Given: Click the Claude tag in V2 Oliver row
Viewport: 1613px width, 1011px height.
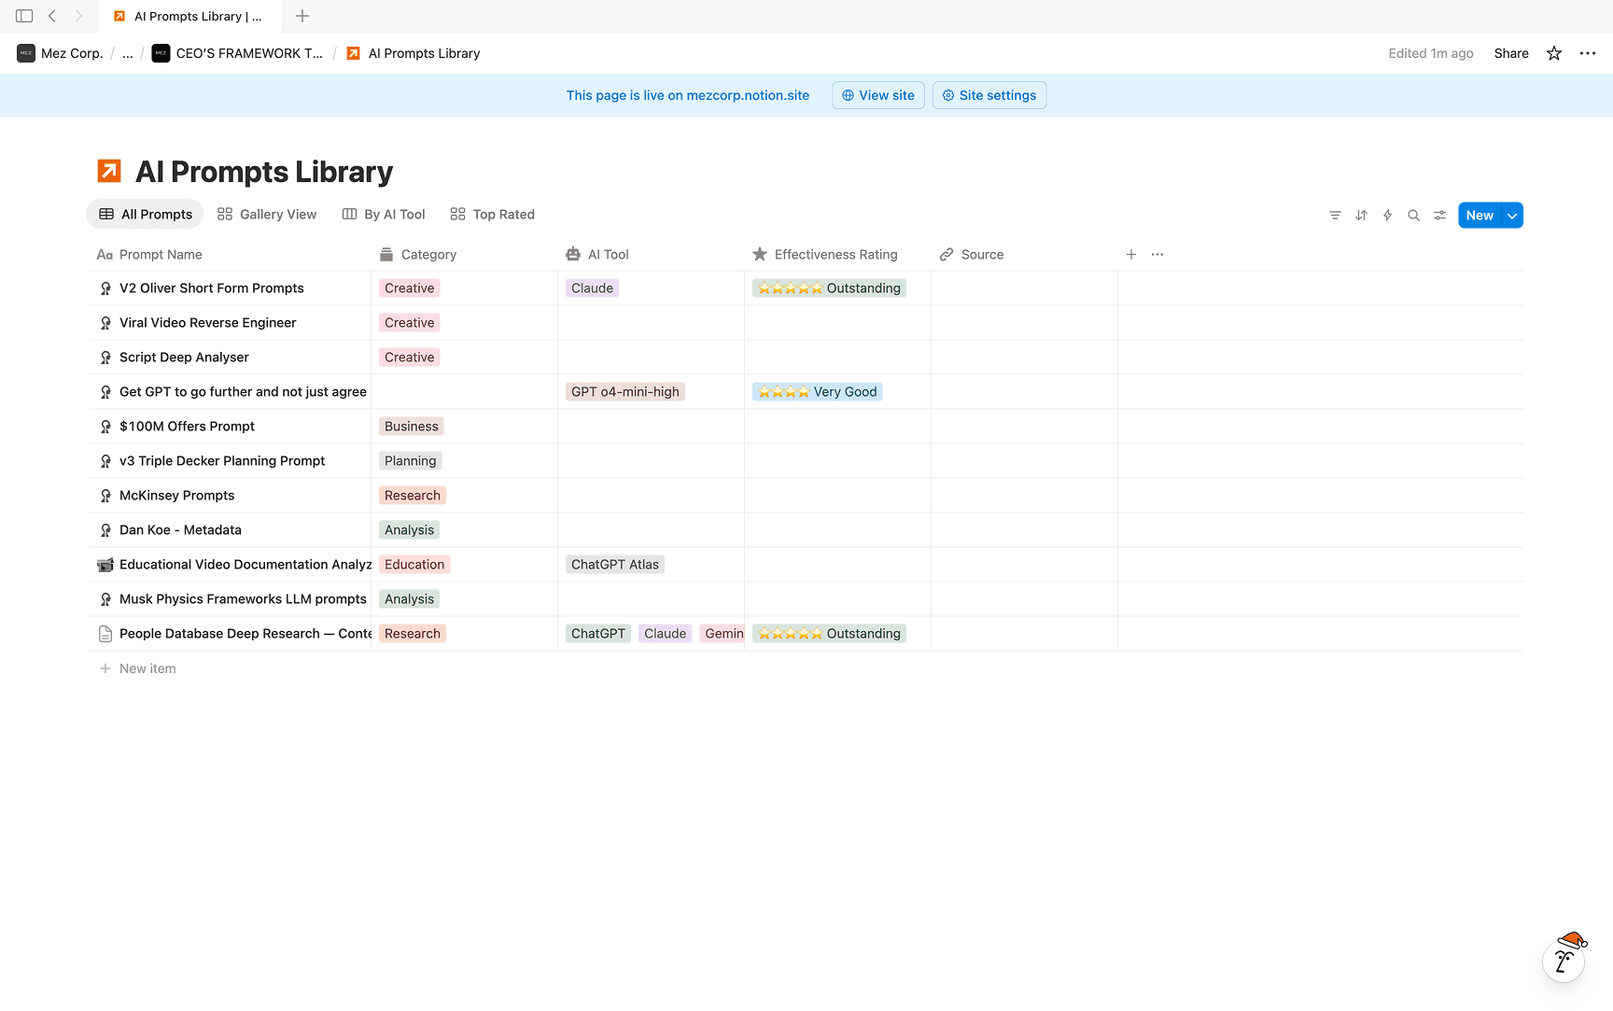Looking at the screenshot, I should click(592, 288).
